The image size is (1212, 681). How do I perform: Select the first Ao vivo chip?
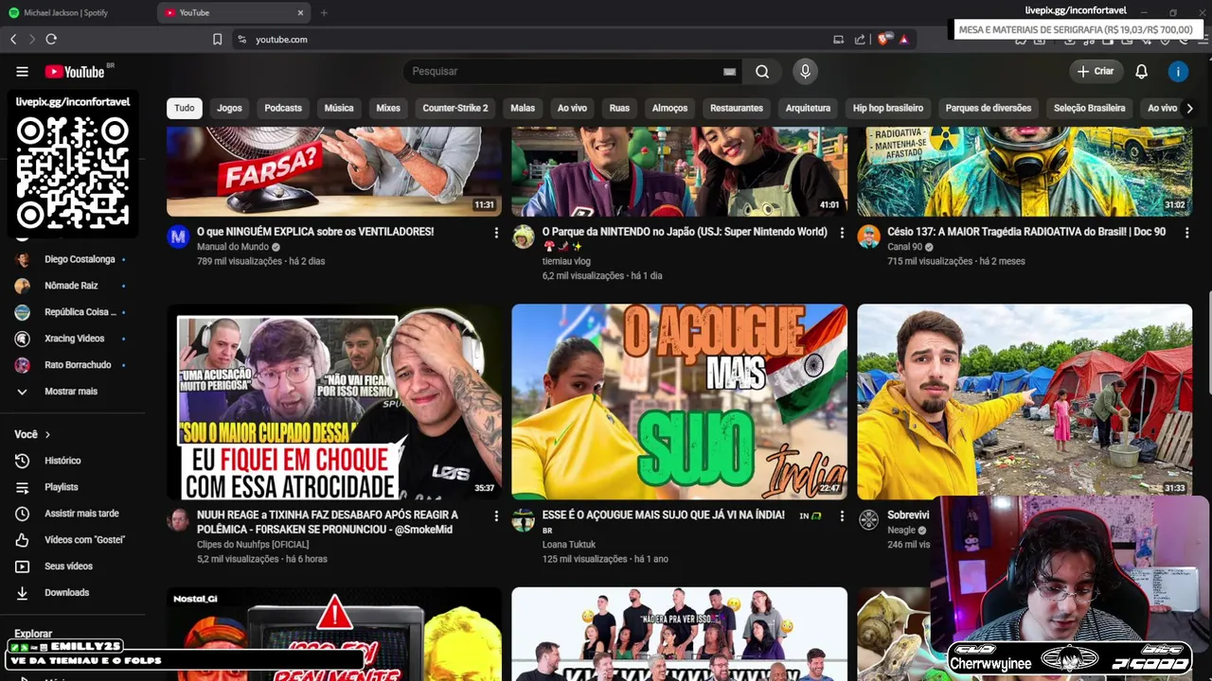[572, 108]
